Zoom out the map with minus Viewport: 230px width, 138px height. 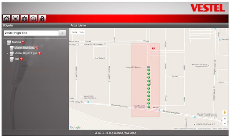[225, 123]
